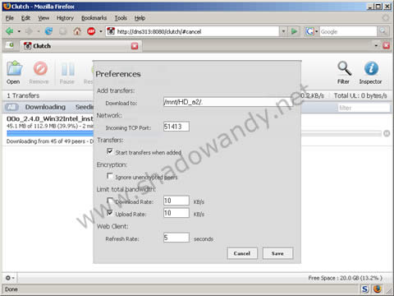
Task: Click the green Go arrow button
Action: pyautogui.click(x=295, y=31)
